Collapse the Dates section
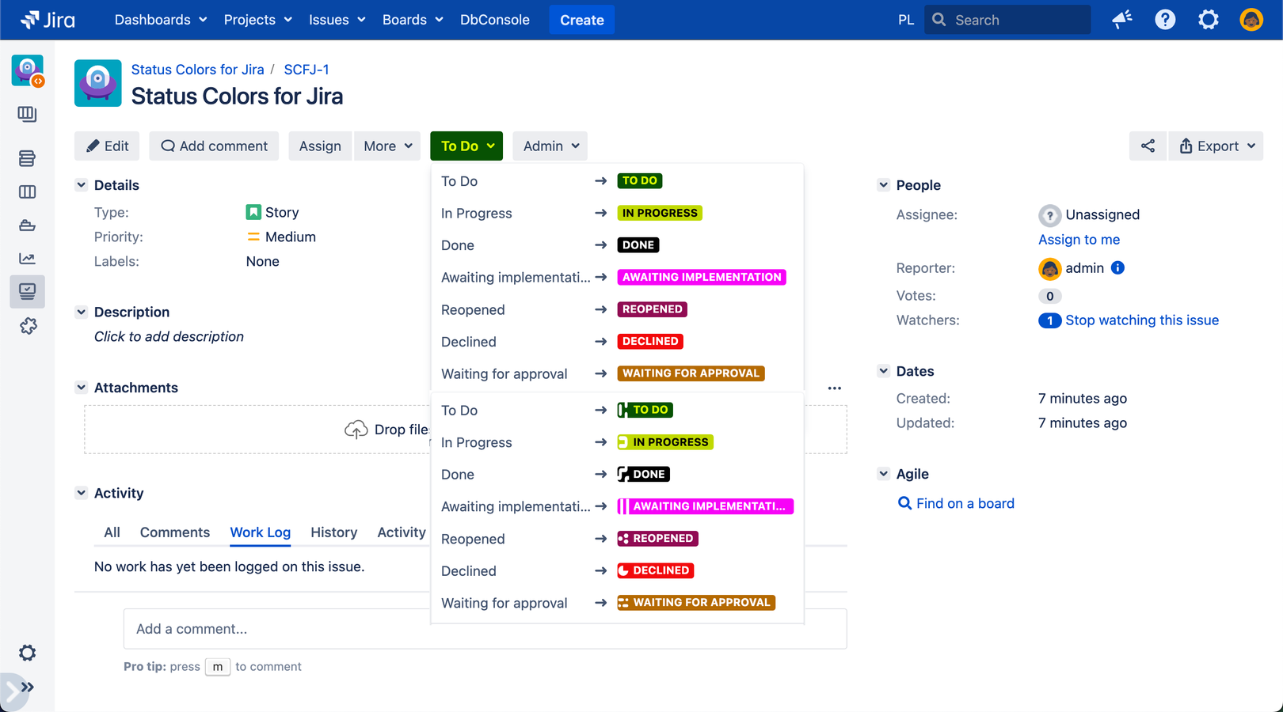This screenshot has height=712, width=1283. click(883, 371)
